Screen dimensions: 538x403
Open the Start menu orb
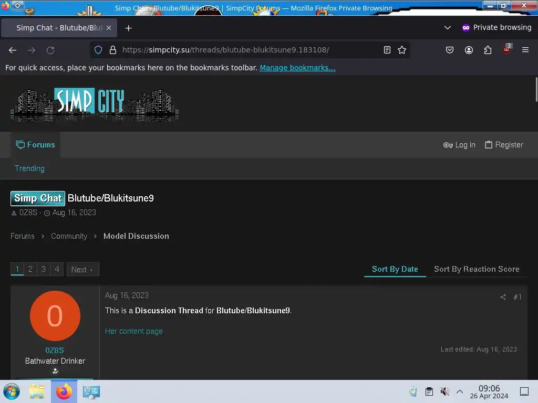pos(12,391)
